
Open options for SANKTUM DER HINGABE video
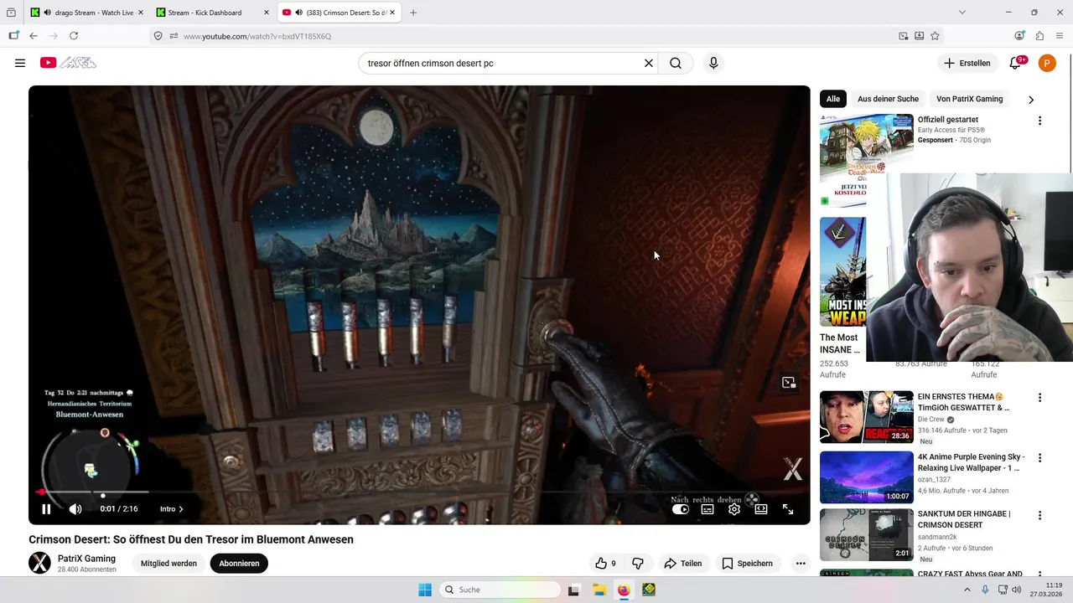tap(1039, 515)
